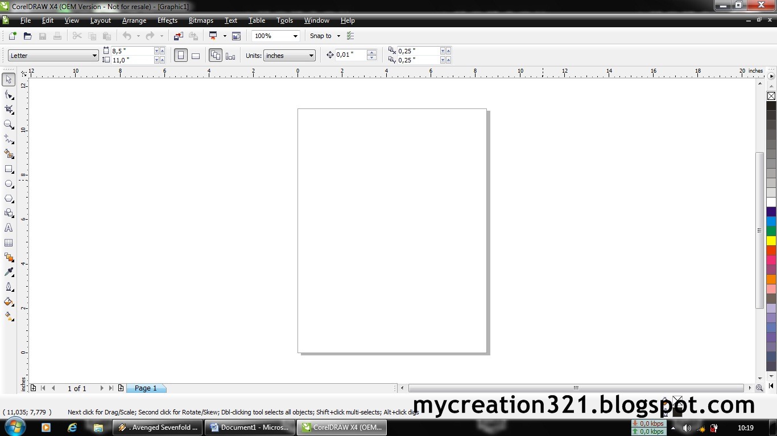777x436 pixels.
Task: Open the Layout menu
Action: (x=101, y=20)
